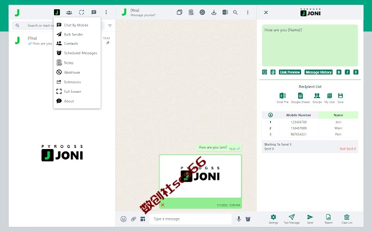Screen dimensions: 372x232
Task: Click download arrow icon in table header
Action: pyautogui.click(x=270, y=115)
